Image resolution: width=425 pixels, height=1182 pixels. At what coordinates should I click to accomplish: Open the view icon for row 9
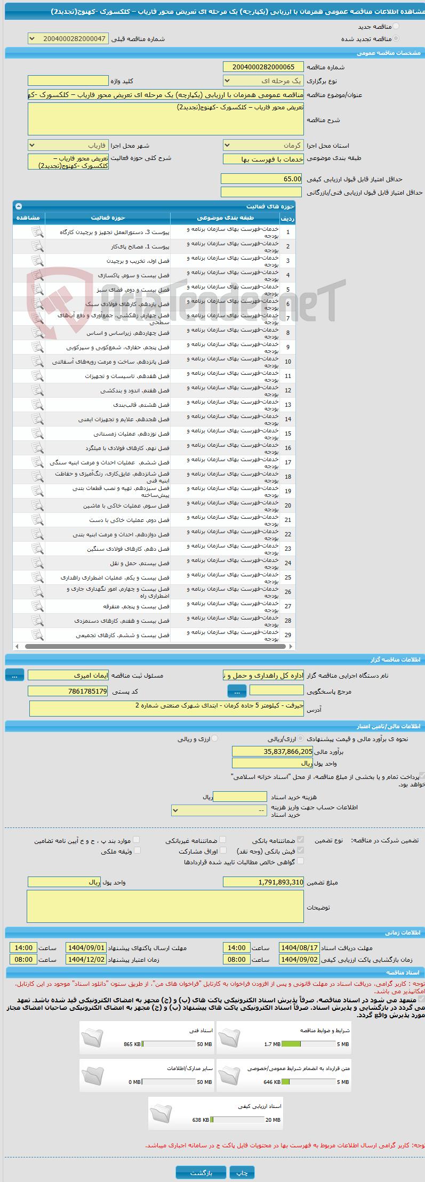click(37, 347)
